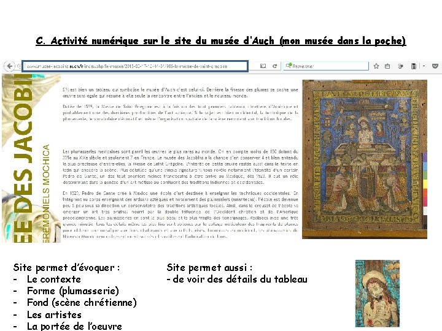
Task: Click 'de voir des détails du tableau' line
Action: [237, 280]
